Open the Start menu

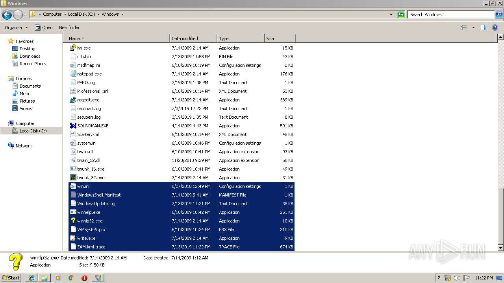click(x=11, y=278)
